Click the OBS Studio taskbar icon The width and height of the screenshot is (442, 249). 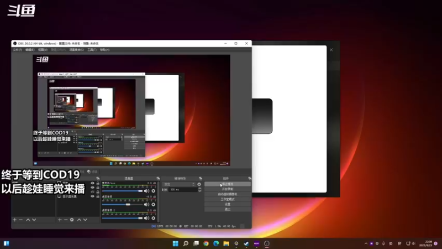coord(267,243)
